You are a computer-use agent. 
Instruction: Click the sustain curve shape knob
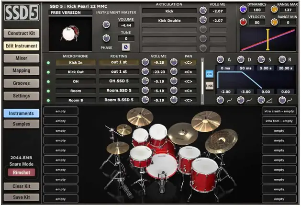coord(261,100)
